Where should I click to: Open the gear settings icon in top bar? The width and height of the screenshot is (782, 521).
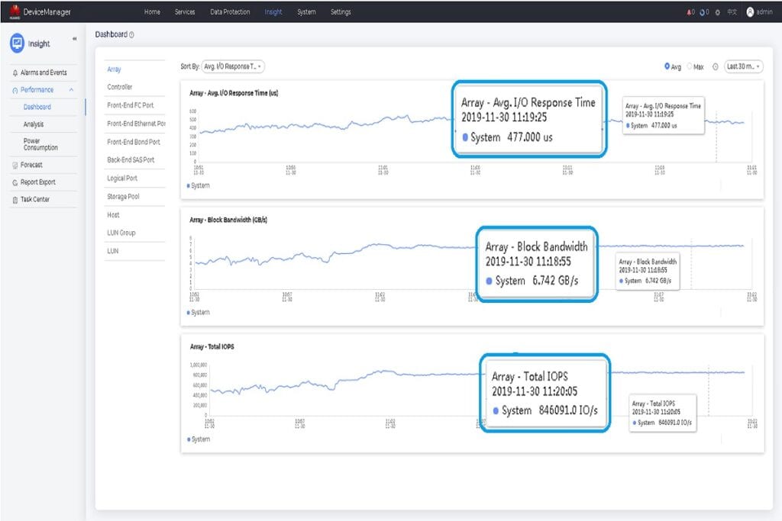click(x=718, y=12)
